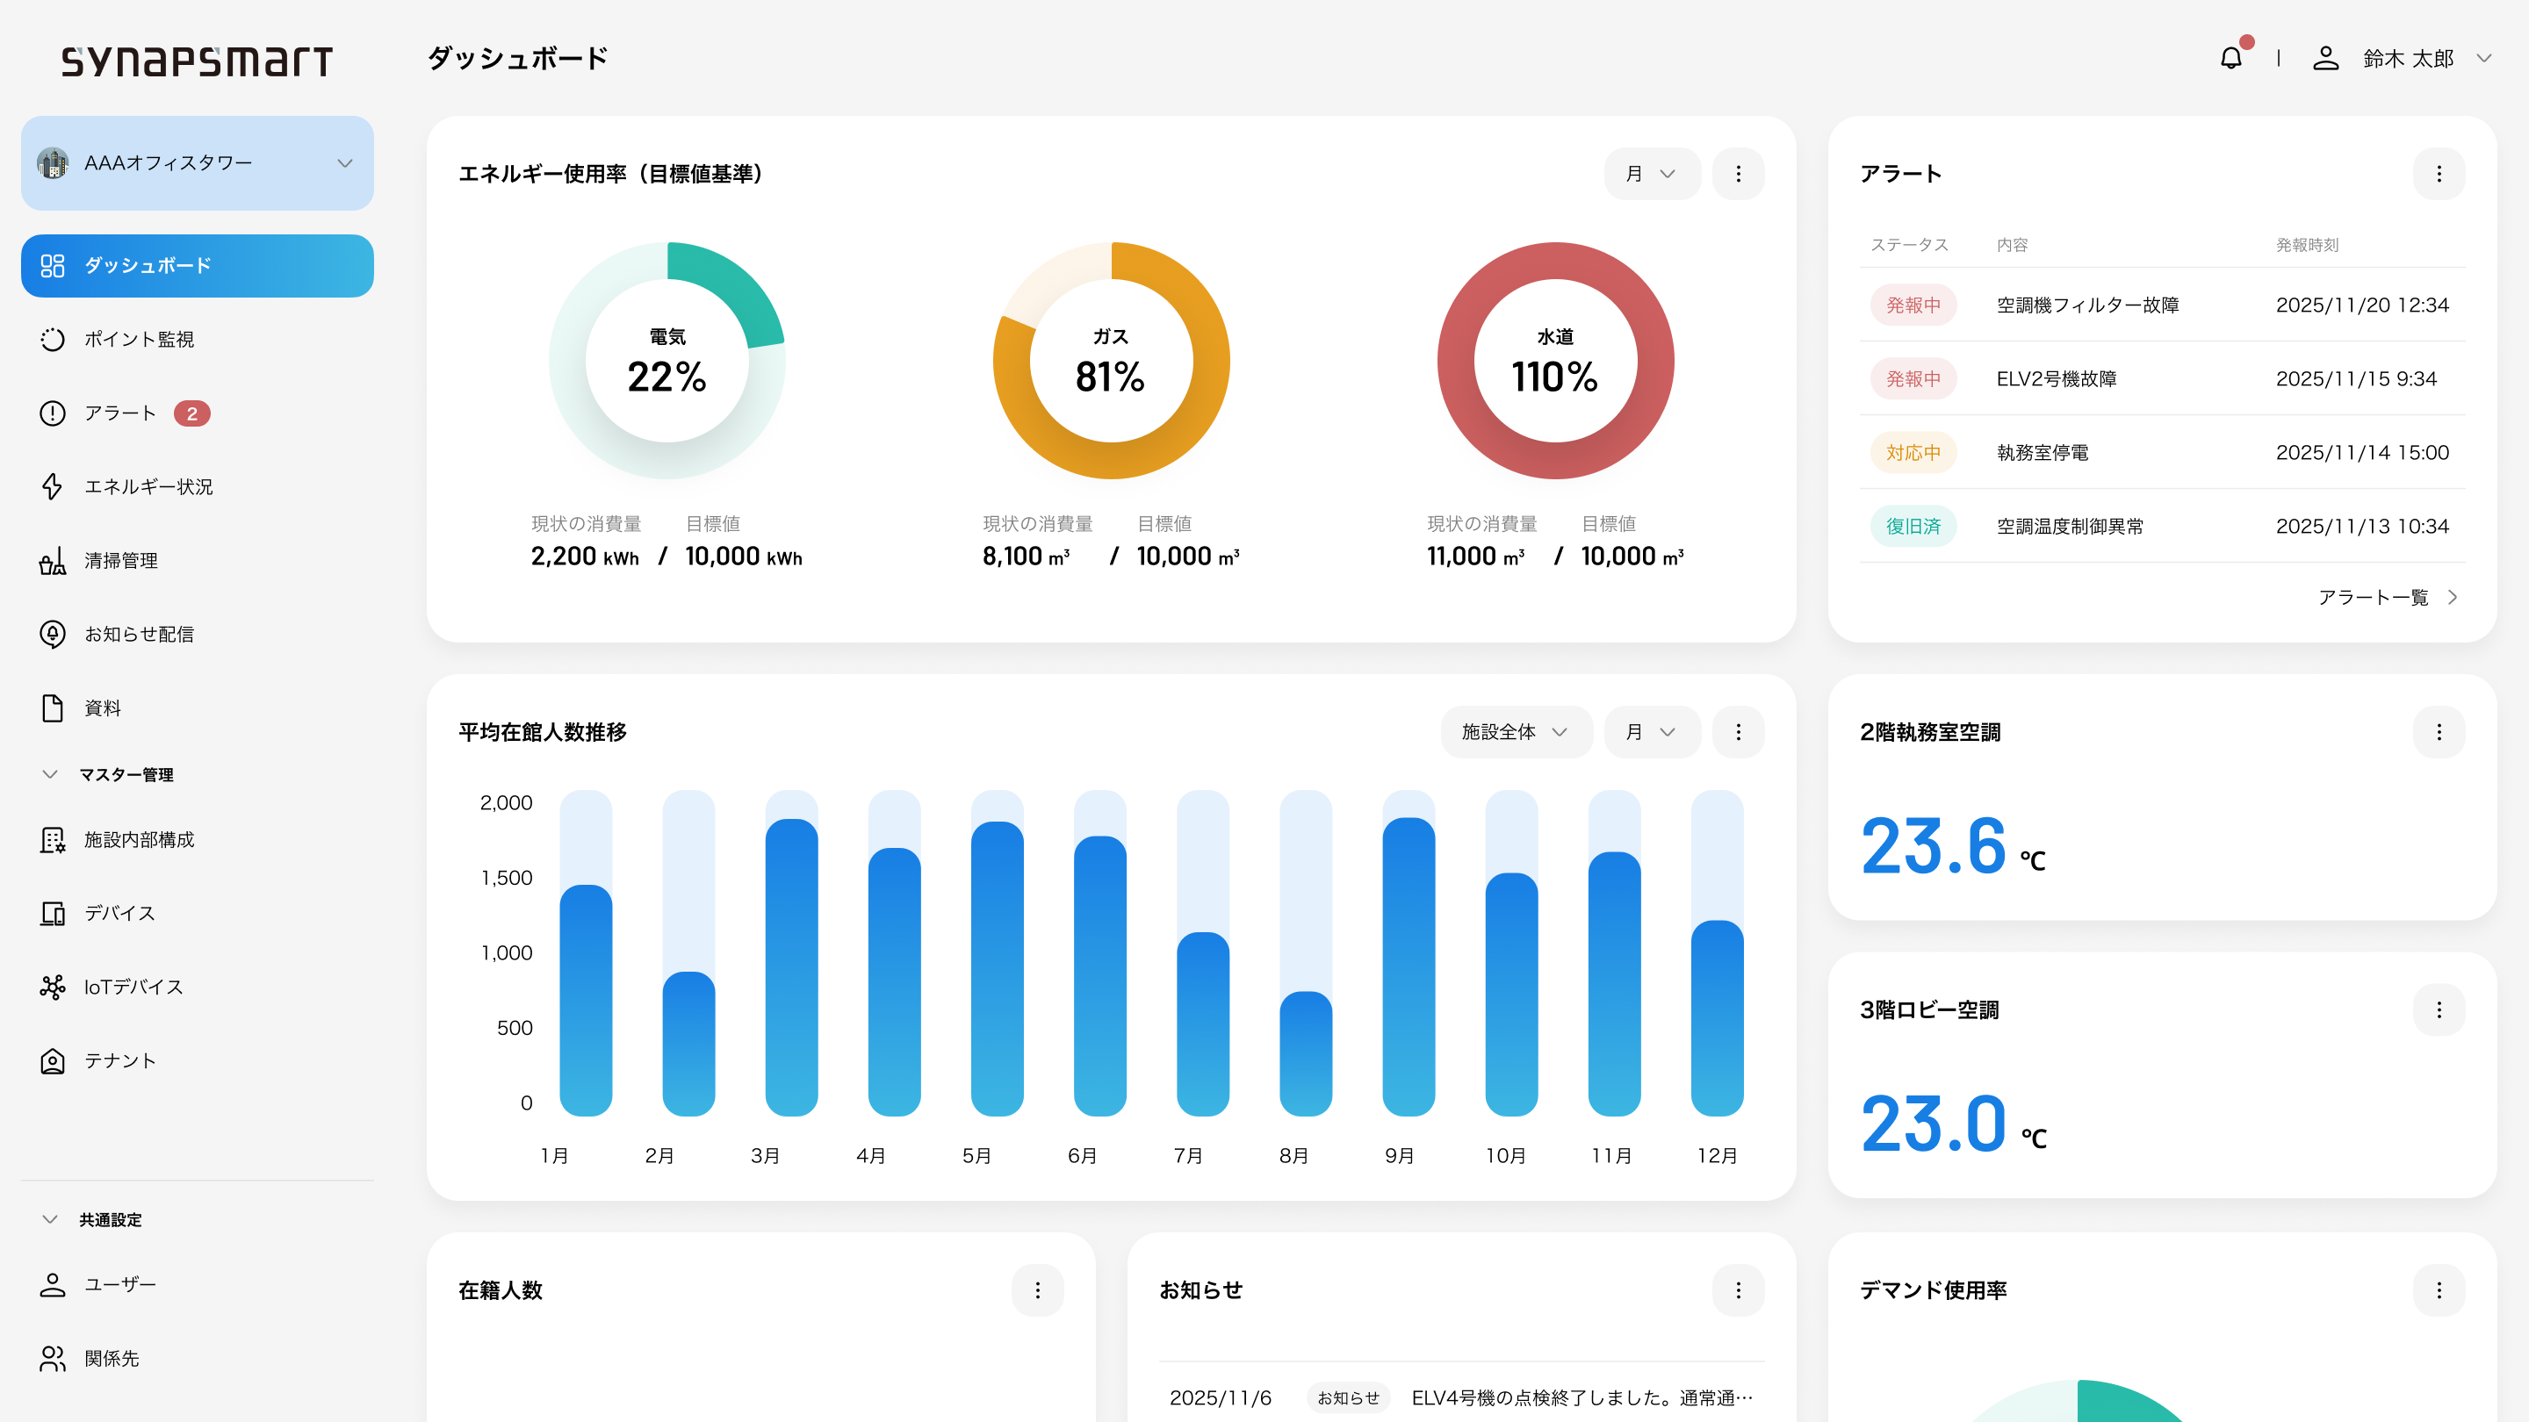The height and width of the screenshot is (1422, 2529).
Task: Click the ELV4号機の点検終了しました notice text
Action: (1582, 1397)
